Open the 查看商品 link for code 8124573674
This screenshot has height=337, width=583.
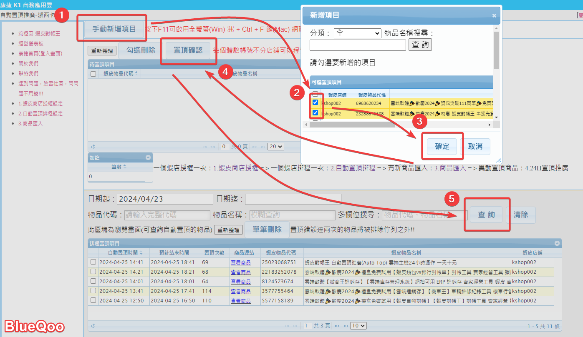pyautogui.click(x=240, y=282)
